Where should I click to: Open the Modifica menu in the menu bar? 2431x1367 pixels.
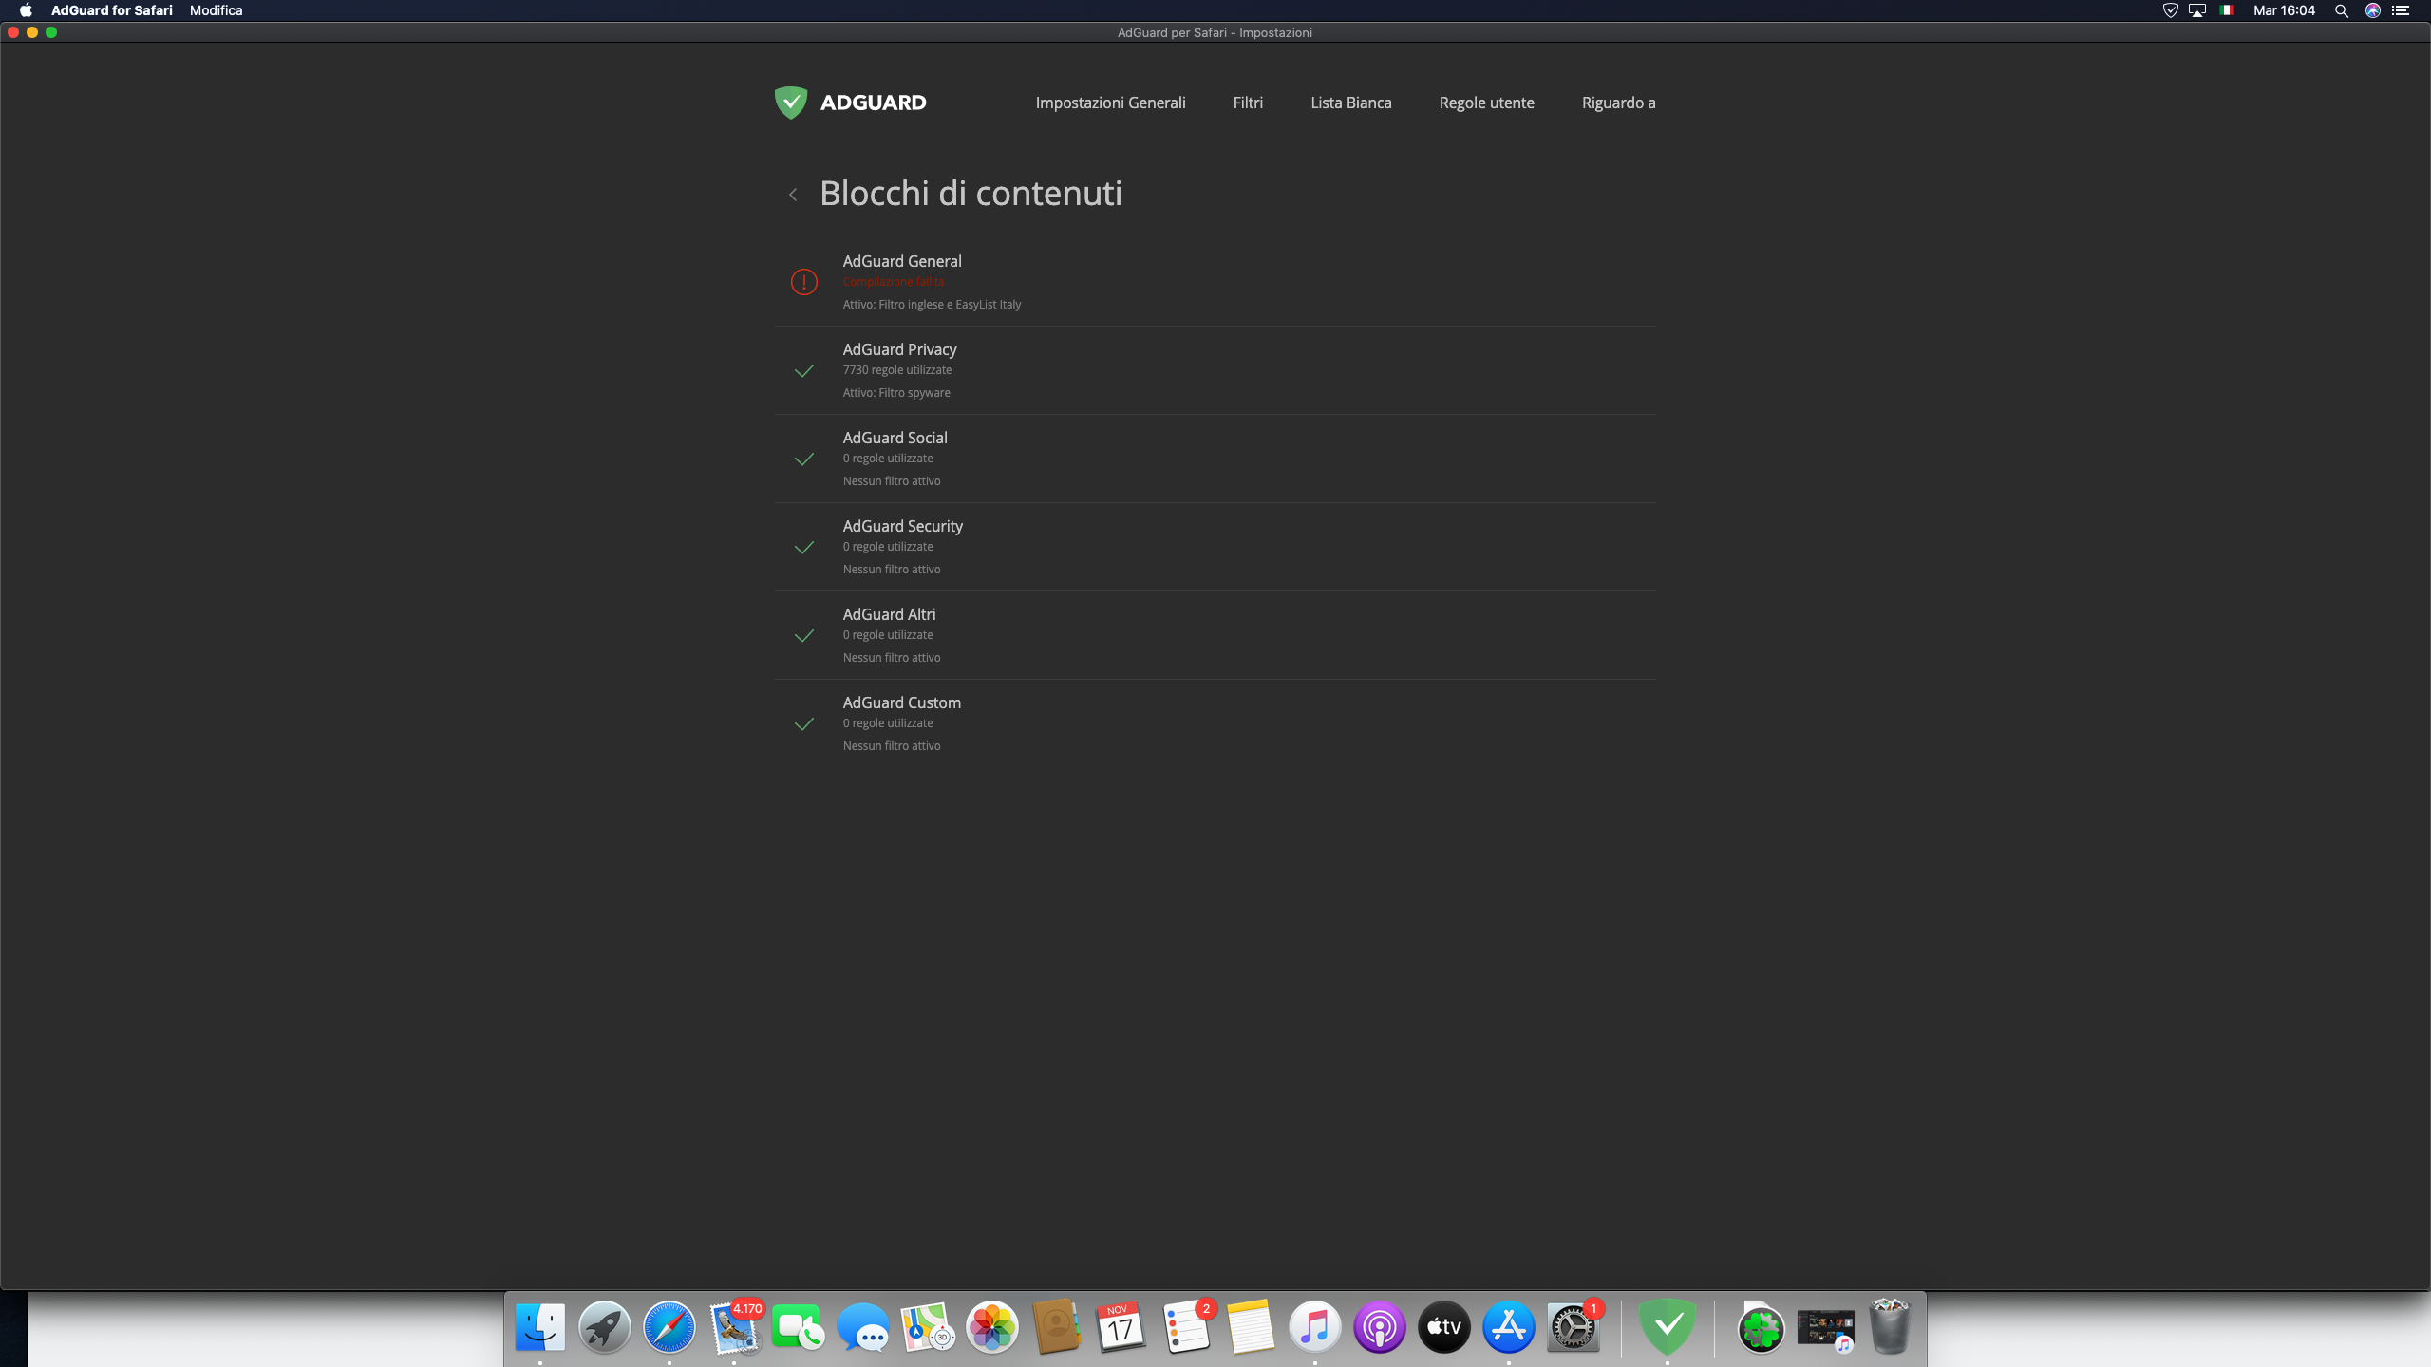pos(216,10)
